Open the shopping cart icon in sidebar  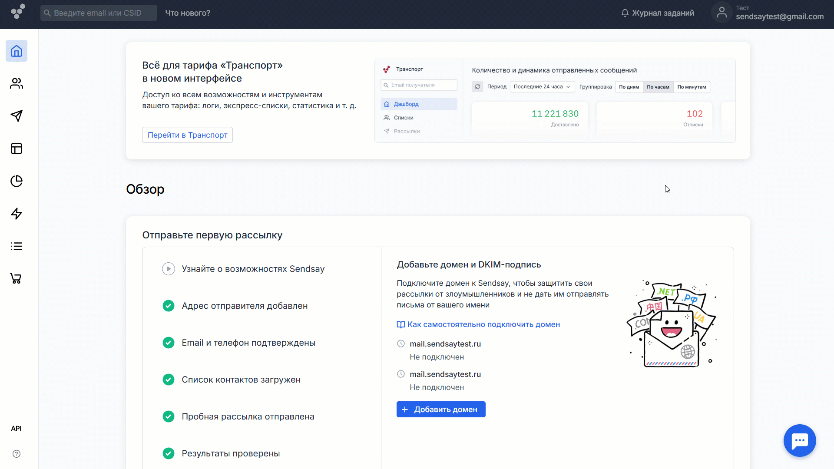pyautogui.click(x=17, y=279)
